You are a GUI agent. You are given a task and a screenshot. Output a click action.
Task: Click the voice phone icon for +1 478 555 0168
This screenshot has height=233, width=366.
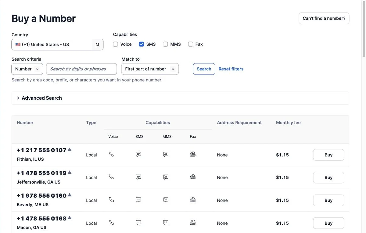pyautogui.click(x=111, y=223)
